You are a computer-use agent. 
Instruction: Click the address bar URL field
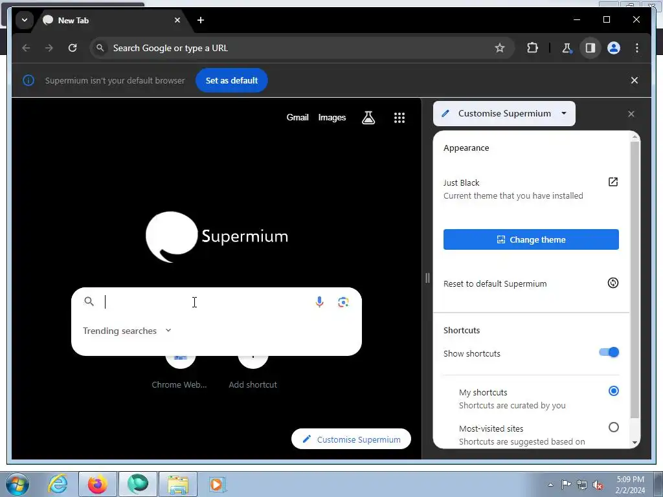(x=302, y=48)
